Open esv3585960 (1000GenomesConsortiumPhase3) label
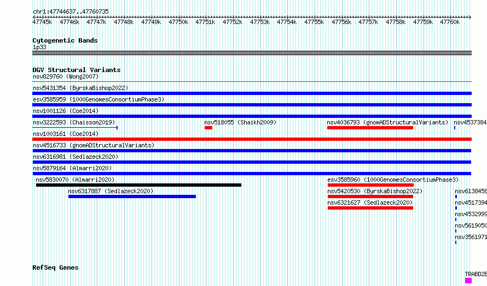The height and width of the screenshot is (286, 487). [x=393, y=180]
